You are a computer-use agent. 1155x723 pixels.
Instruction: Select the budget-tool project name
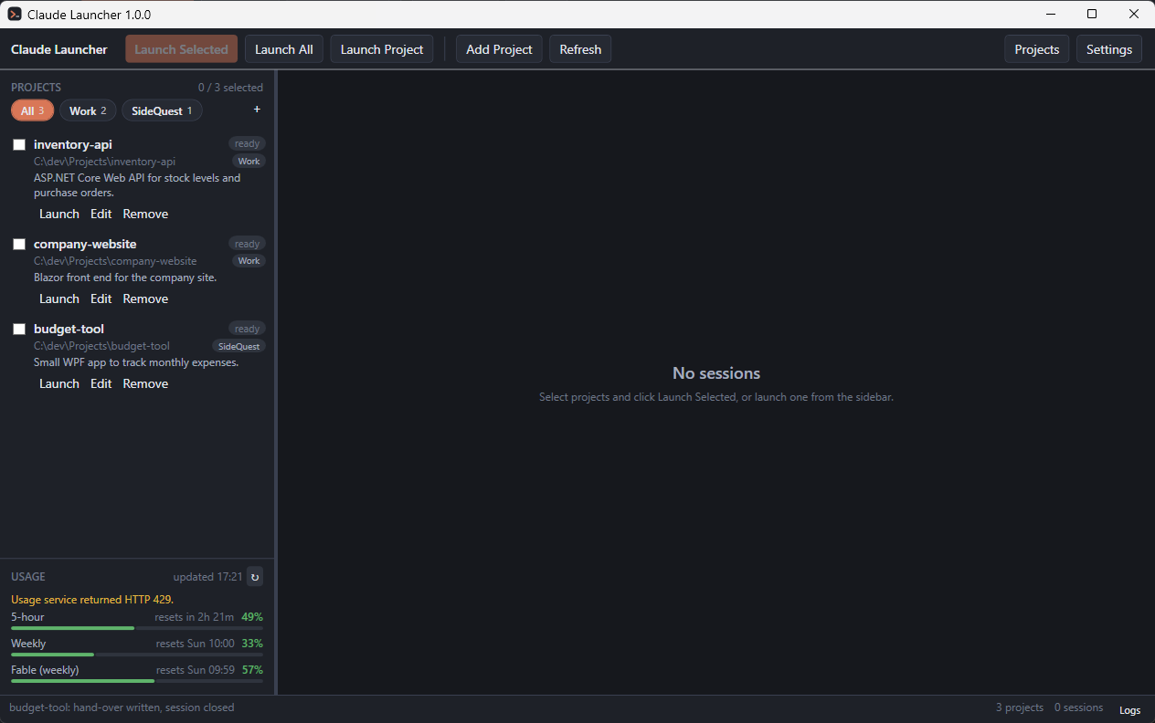(x=69, y=329)
